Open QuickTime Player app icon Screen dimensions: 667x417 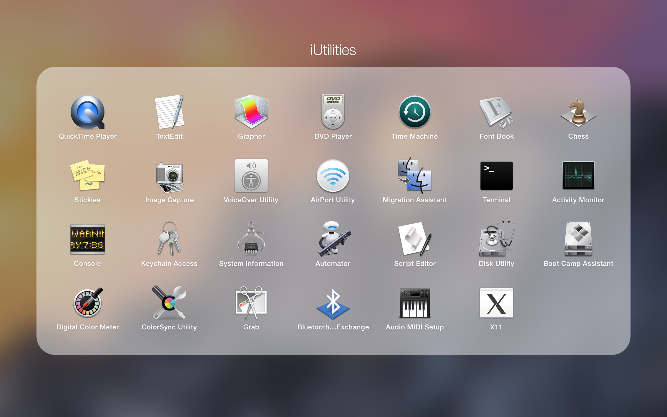pyautogui.click(x=88, y=112)
